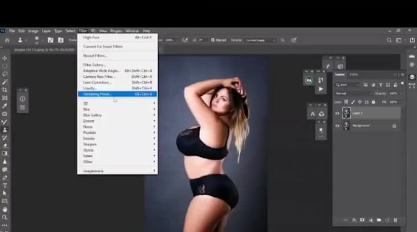Open the Window menu in menu bar

[x=132, y=31]
